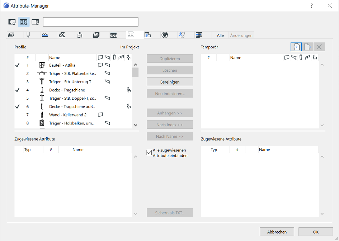
Task: Sort Profile list by object-use chair icon
Action: 128,57
